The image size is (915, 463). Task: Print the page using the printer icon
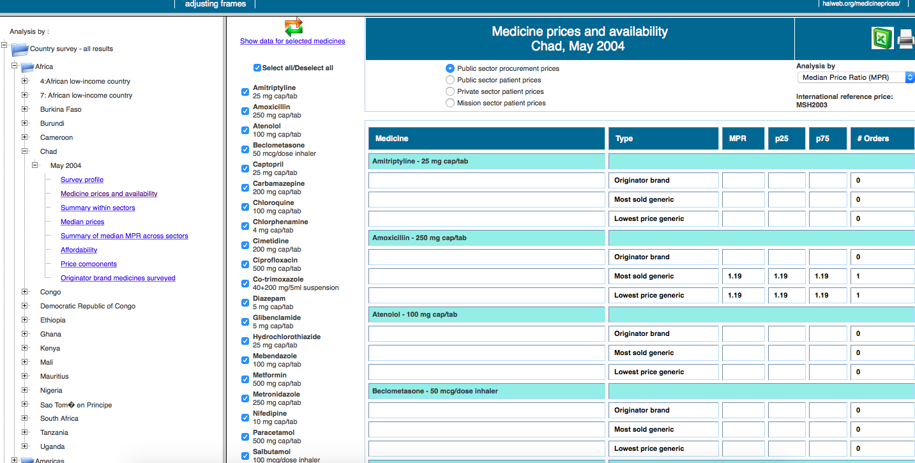tap(906, 40)
